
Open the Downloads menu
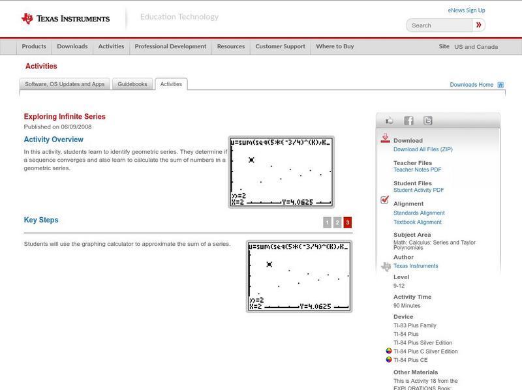coord(72,46)
